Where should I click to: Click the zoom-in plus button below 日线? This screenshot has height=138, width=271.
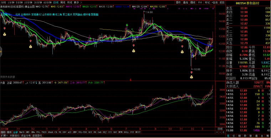pos(217,132)
